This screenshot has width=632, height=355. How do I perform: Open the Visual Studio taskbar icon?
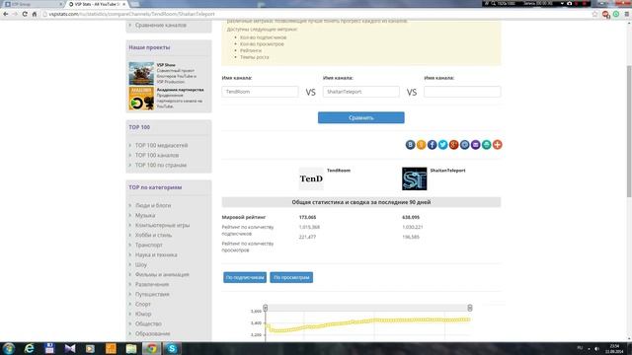tap(70, 348)
